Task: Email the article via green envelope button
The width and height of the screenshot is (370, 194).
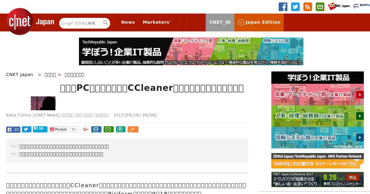Action: (109, 129)
